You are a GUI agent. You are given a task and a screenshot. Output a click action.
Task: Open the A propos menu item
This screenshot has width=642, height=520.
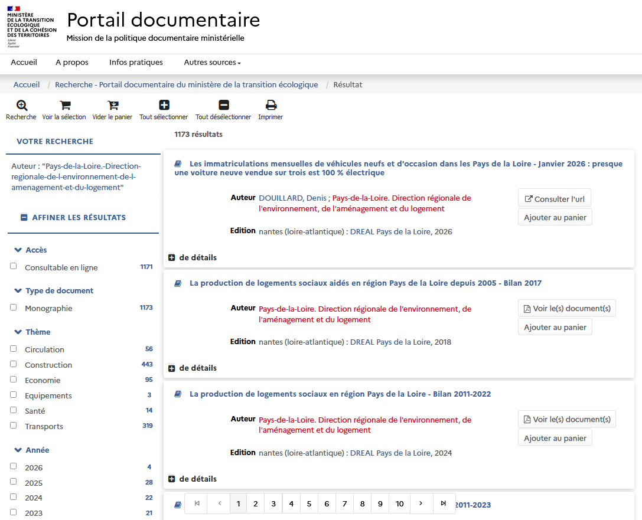[72, 63]
